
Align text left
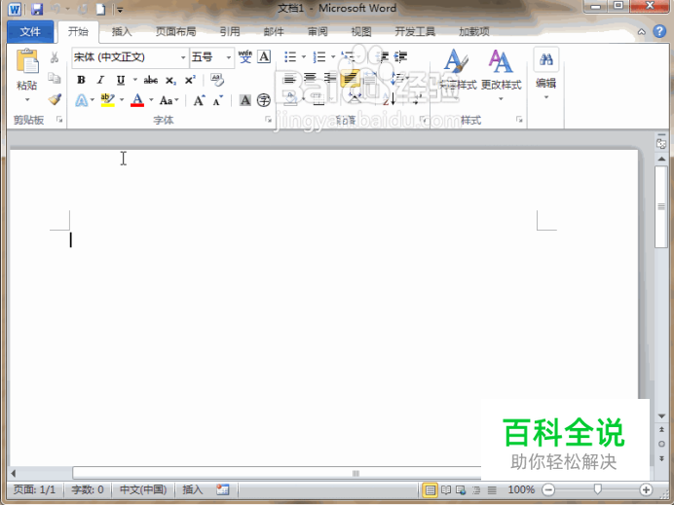pos(289,79)
